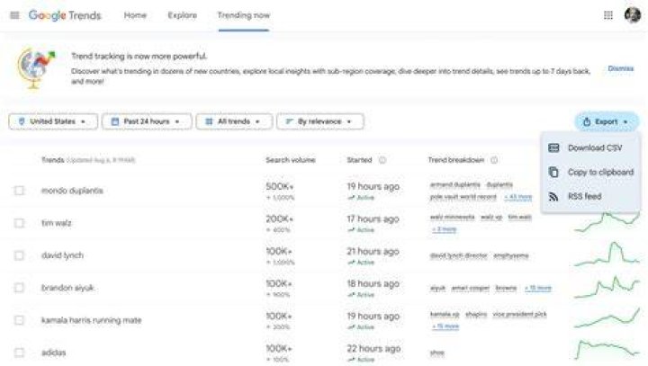Viewport: 648px width, 366px height.
Task: Choose Copy to clipboard menu item
Action: [590, 172]
